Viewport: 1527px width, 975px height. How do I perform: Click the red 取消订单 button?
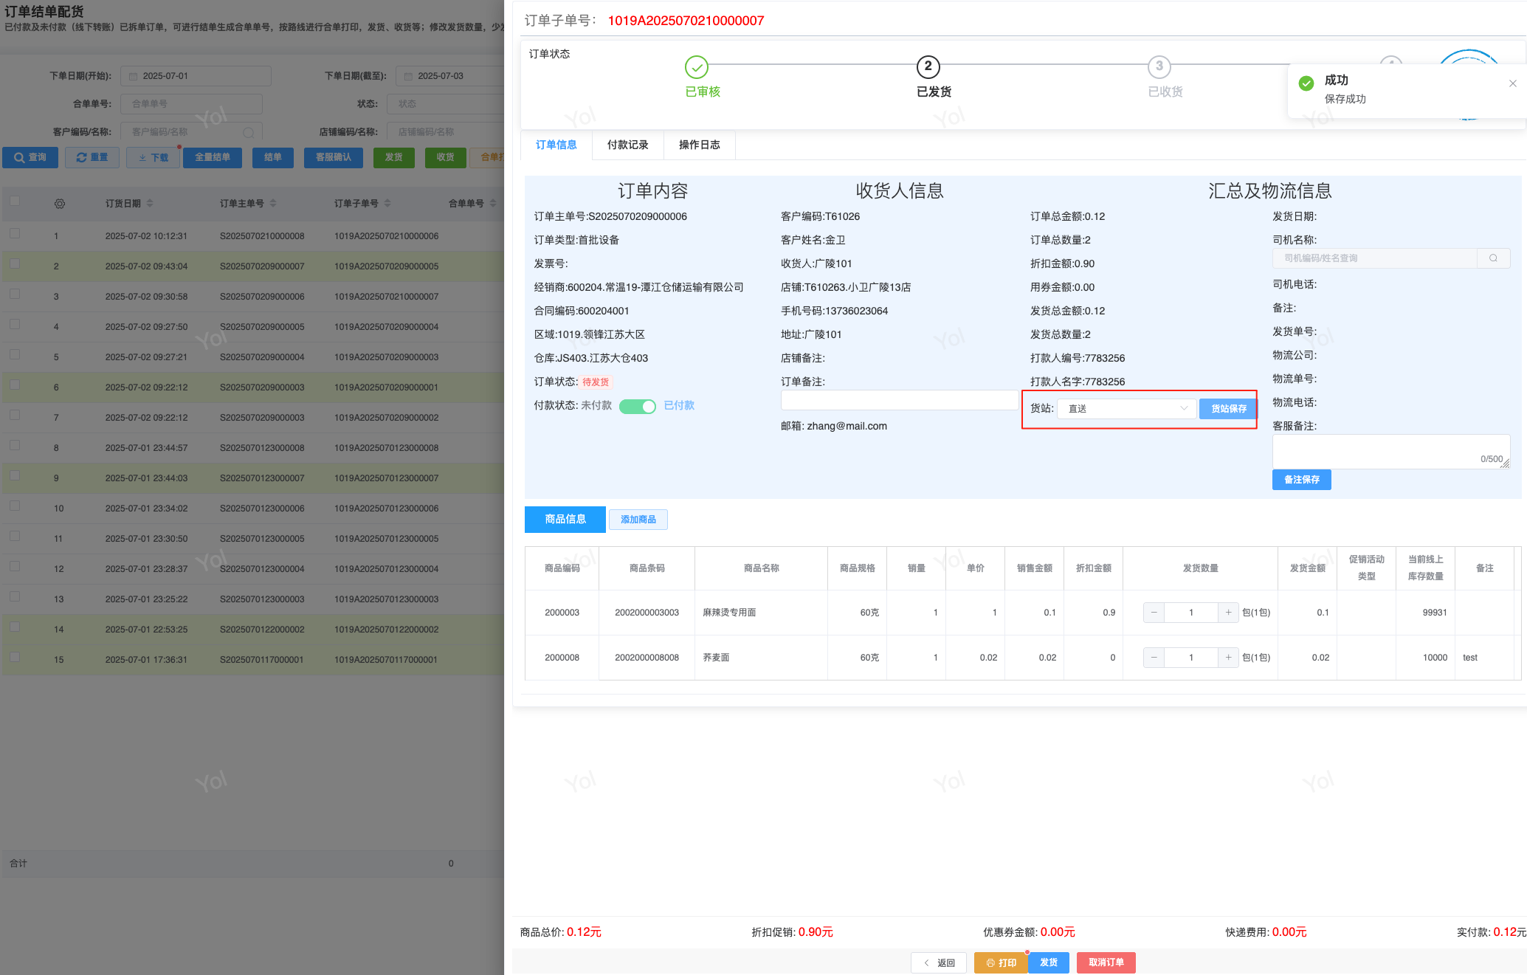click(x=1106, y=962)
